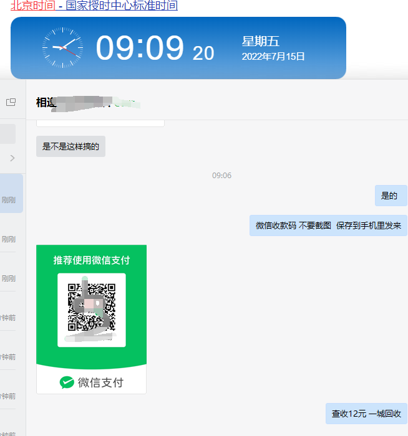Select the 2022年7月15日 date text
The image size is (408, 436).
(x=273, y=57)
